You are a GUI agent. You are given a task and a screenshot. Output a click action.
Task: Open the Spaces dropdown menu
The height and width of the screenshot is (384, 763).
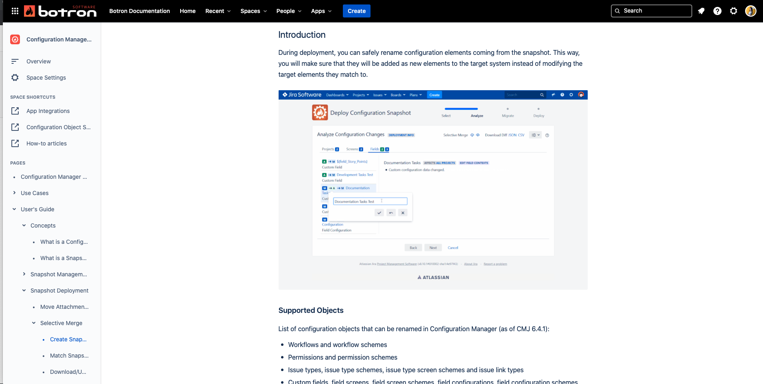253,11
